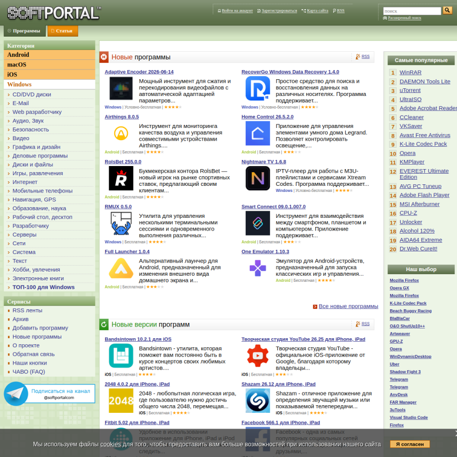Screen dimensions: 457x457
Task: Close the cookie notice banner
Action: 455,434
